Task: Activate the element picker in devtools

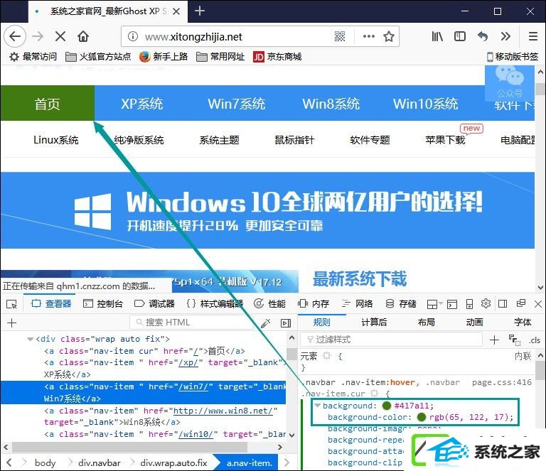Action: (11, 304)
